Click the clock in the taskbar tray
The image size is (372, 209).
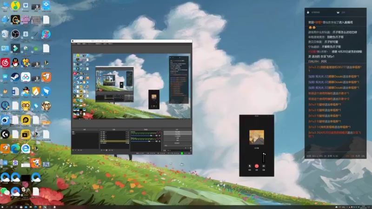point(364,207)
